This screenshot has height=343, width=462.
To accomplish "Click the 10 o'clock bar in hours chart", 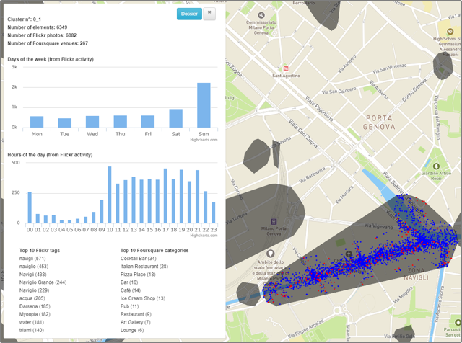I will [109, 195].
